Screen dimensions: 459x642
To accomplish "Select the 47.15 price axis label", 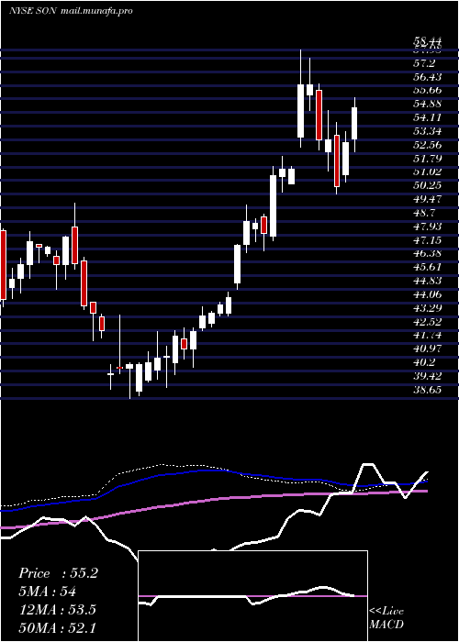I will pyautogui.click(x=428, y=240).
